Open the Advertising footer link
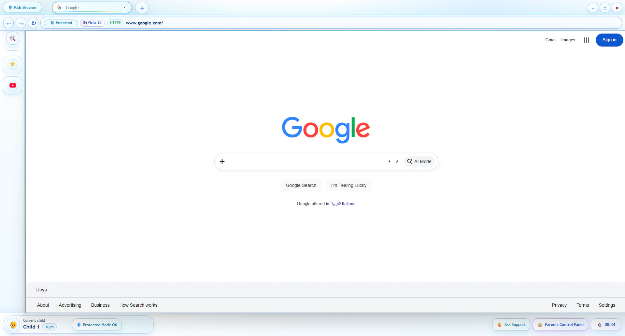This screenshot has height=336, width=625. (70, 305)
